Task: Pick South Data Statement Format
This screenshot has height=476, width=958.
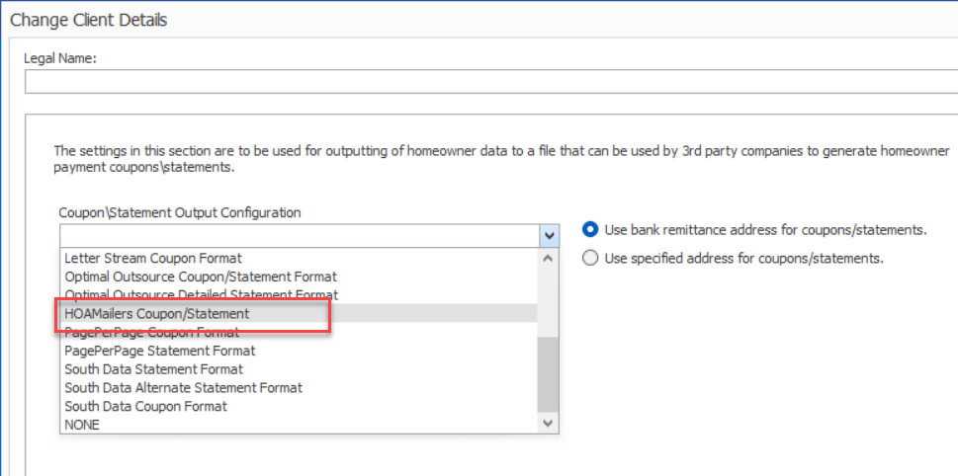Action: [153, 369]
